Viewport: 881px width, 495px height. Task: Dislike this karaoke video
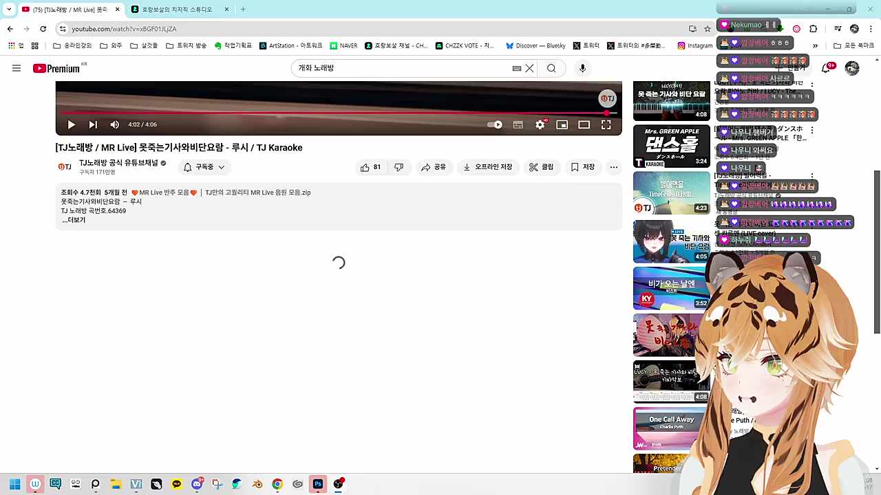pos(399,167)
